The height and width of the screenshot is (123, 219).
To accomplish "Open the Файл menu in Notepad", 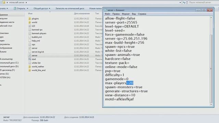I will pos(107,14).
